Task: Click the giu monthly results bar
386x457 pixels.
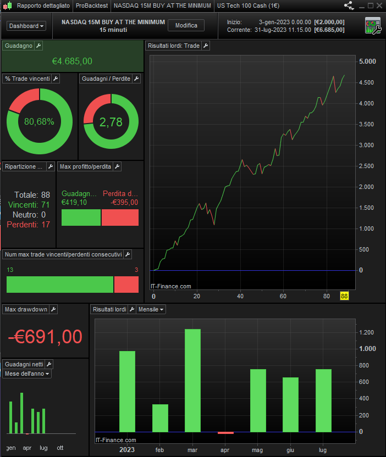Action: coord(290,404)
